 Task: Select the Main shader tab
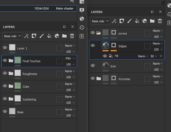pos(65,8)
